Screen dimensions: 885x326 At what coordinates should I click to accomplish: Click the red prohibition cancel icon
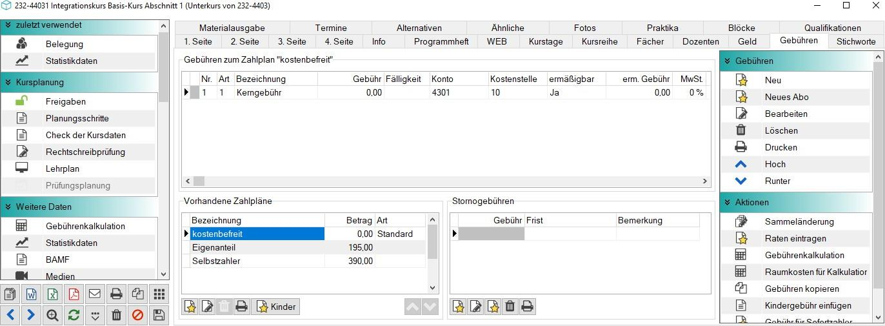coord(137,315)
